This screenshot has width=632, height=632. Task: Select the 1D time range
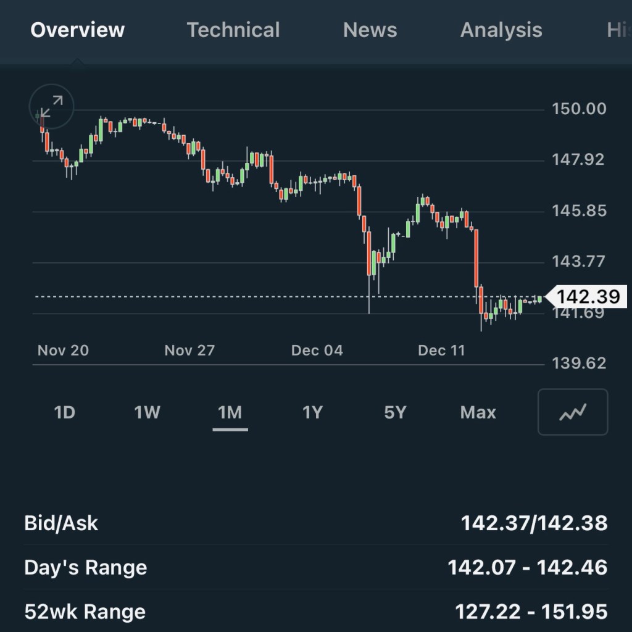pyautogui.click(x=65, y=412)
